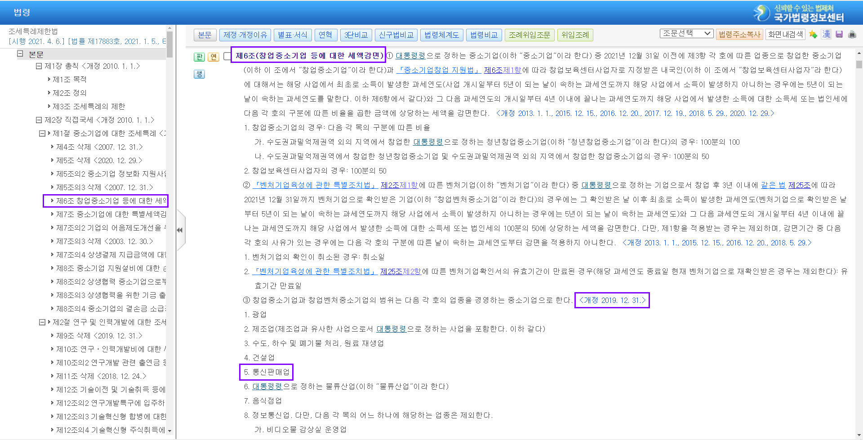The image size is (863, 440).
Task: Open the 조문선택 dropdown
Action: pyautogui.click(x=686, y=34)
